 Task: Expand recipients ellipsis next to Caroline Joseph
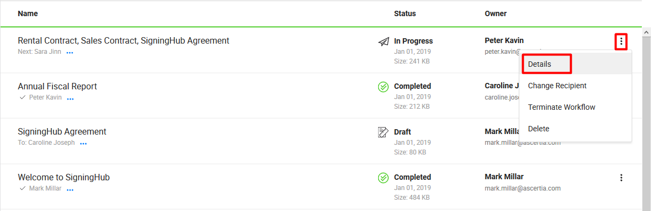tap(84, 144)
